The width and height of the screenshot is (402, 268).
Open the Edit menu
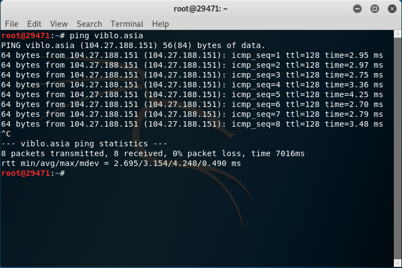point(34,24)
